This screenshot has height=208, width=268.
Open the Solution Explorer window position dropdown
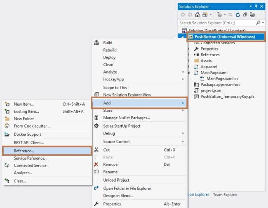click(x=250, y=7)
